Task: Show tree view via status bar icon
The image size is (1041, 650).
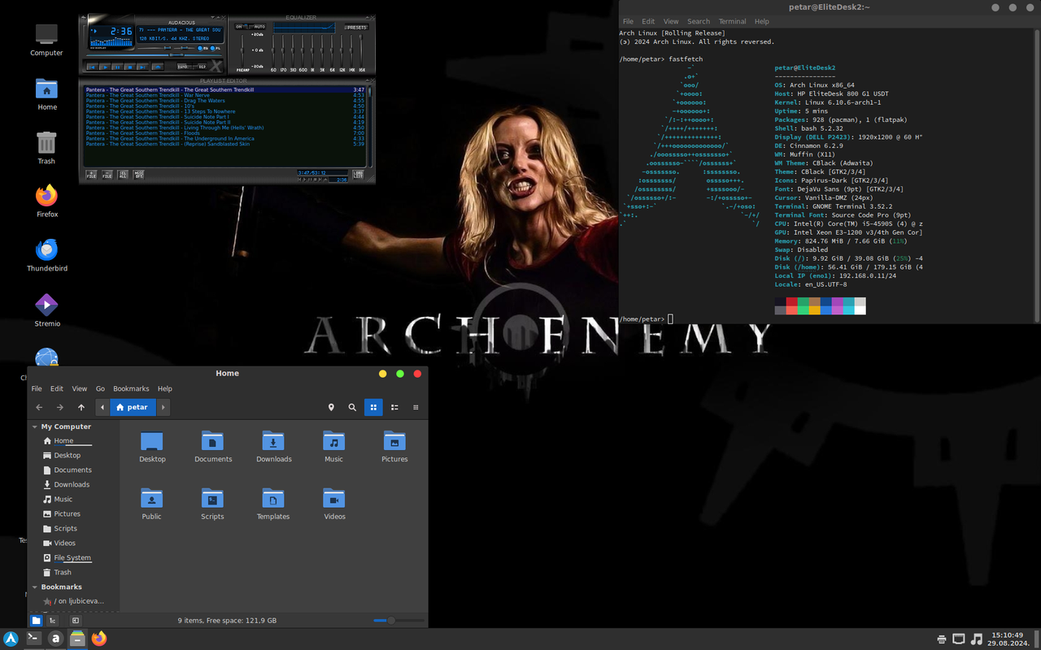Action: pyautogui.click(x=52, y=621)
